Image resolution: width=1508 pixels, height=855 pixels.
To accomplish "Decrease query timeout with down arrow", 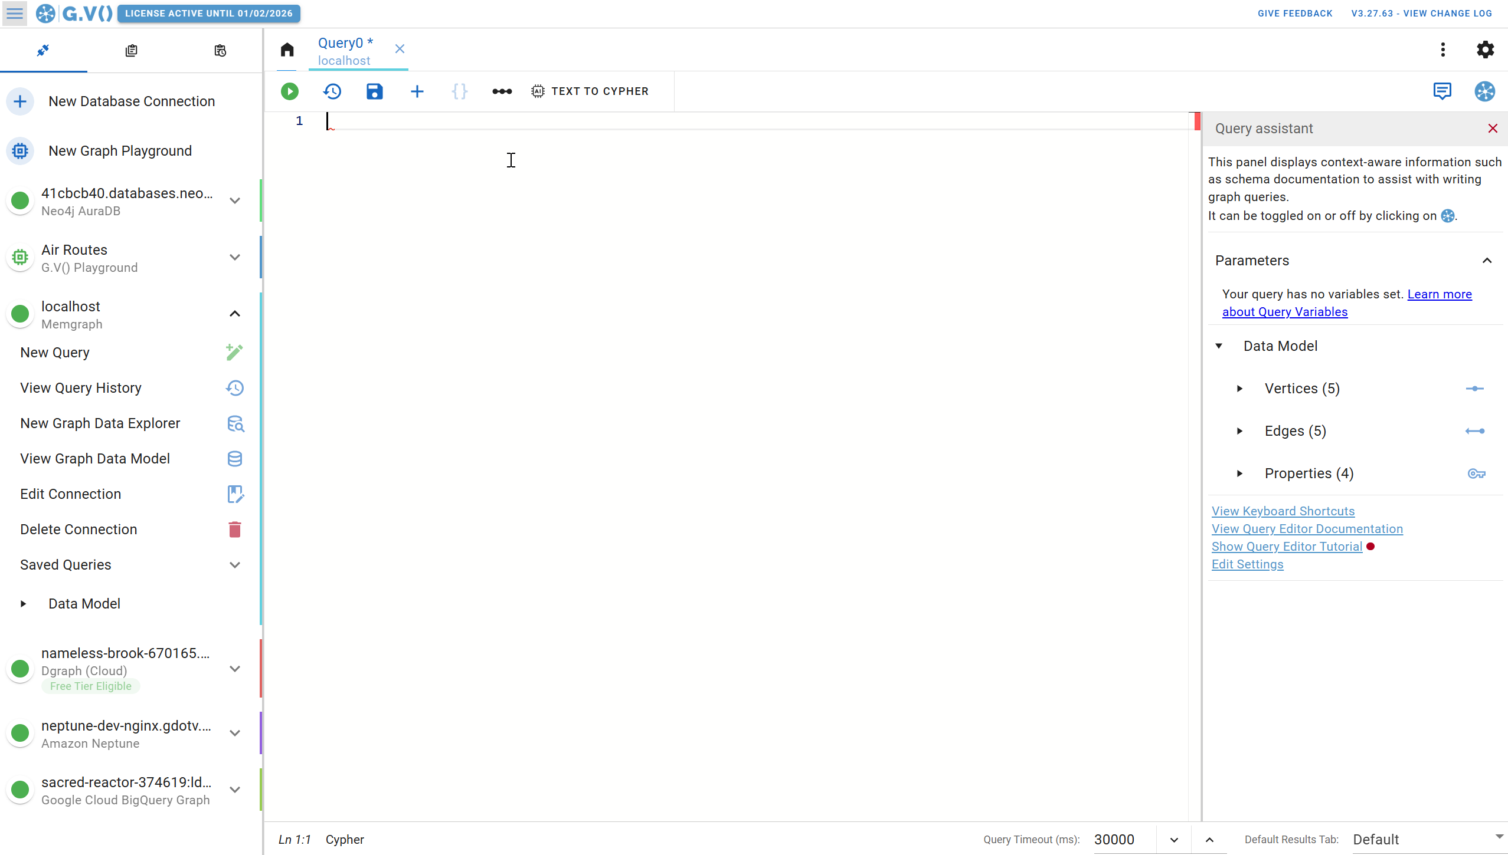I will 1174,840.
